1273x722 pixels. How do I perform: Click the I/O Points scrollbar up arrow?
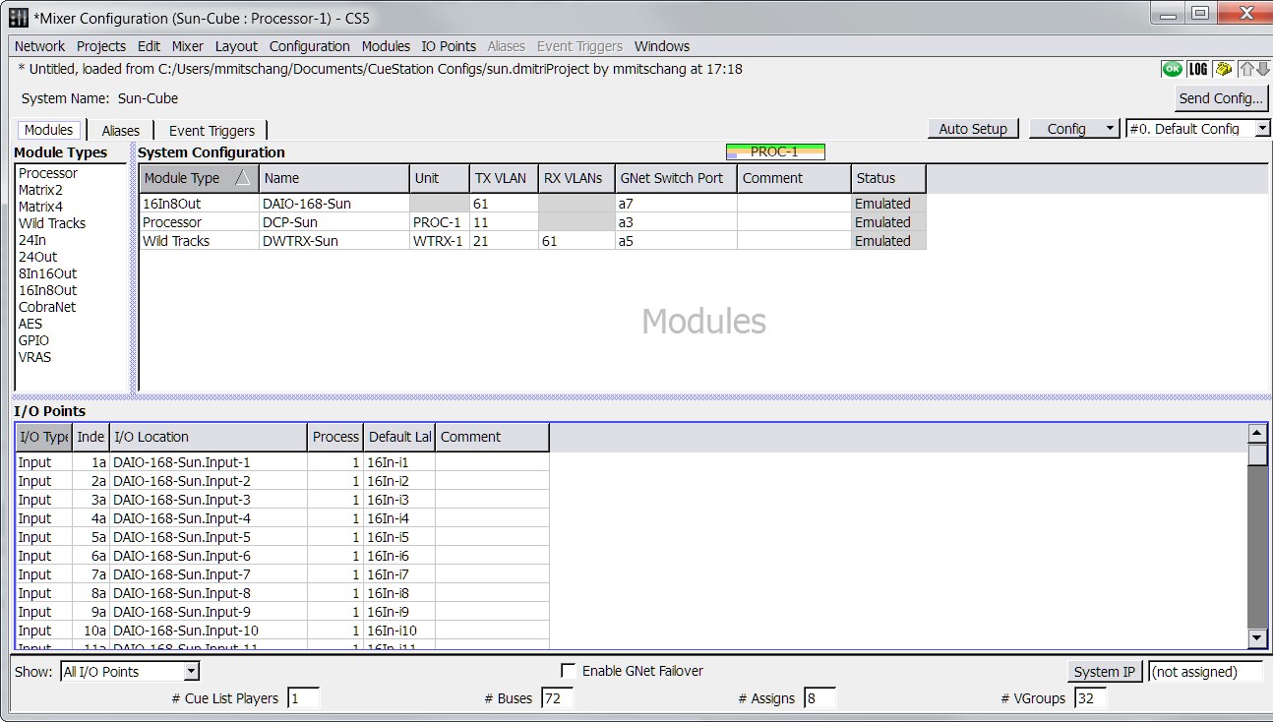(1257, 434)
